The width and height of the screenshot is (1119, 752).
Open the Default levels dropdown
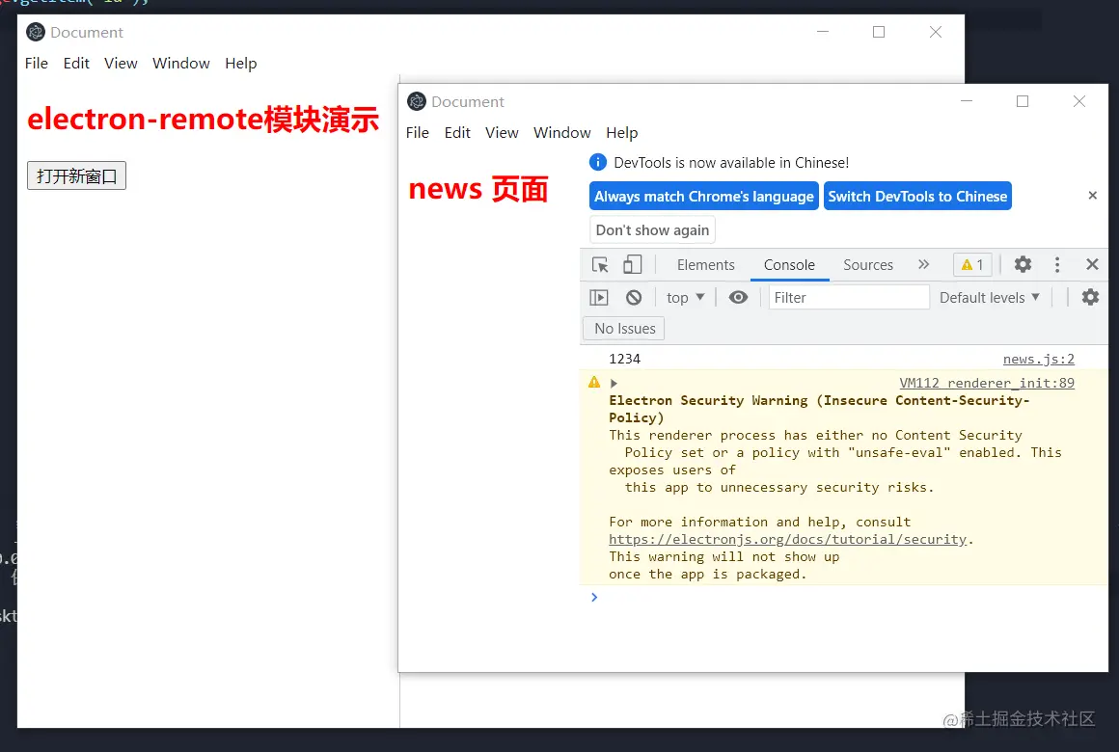tap(989, 298)
